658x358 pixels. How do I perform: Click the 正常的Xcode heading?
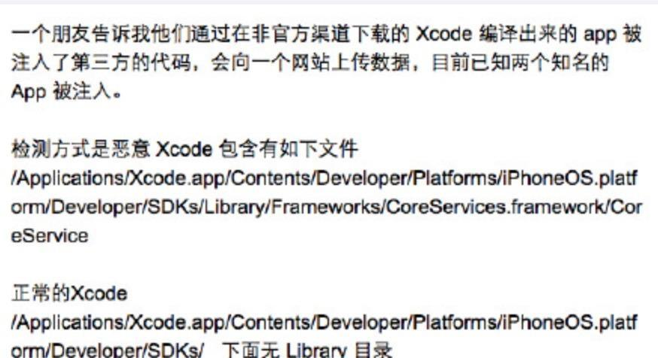tap(69, 293)
